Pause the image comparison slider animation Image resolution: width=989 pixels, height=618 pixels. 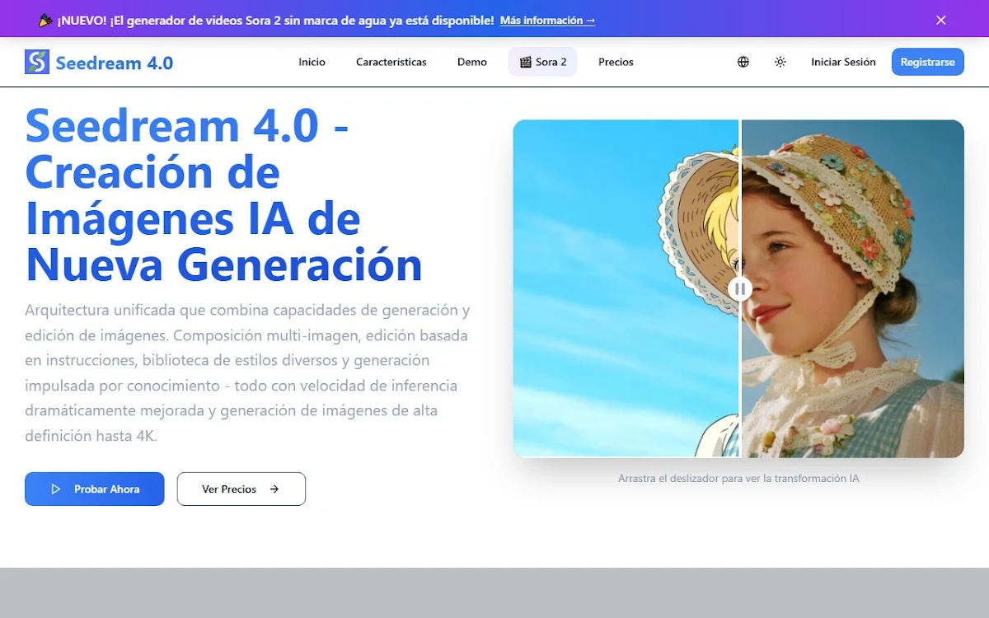coord(740,288)
